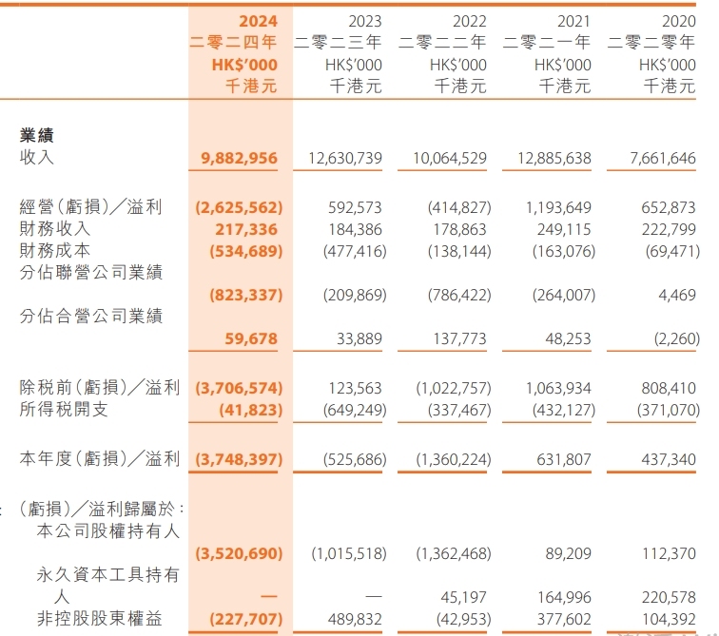The image size is (719, 636).
Task: Select the 2020 revenue figure 7,661,646
Action: 663,158
